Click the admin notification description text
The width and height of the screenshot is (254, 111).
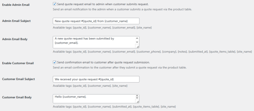[x=122, y=9]
